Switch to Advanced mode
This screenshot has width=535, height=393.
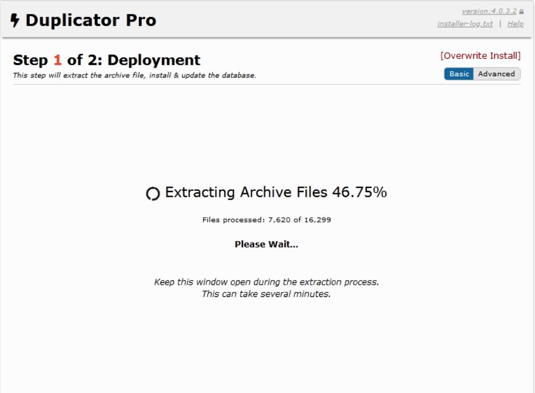[x=497, y=74]
